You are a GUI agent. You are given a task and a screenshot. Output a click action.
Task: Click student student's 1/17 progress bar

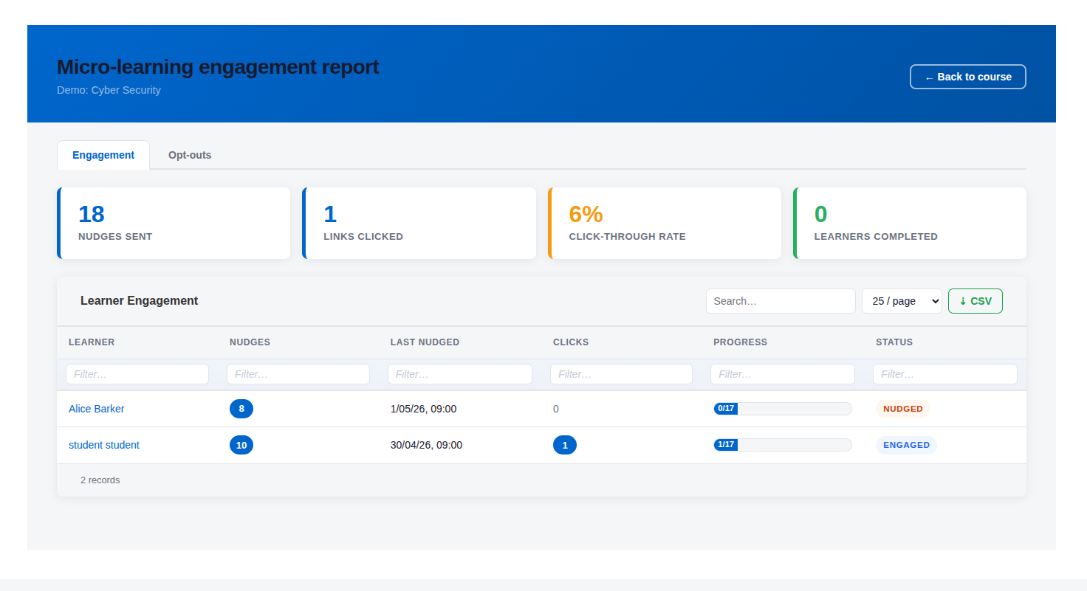[783, 445]
